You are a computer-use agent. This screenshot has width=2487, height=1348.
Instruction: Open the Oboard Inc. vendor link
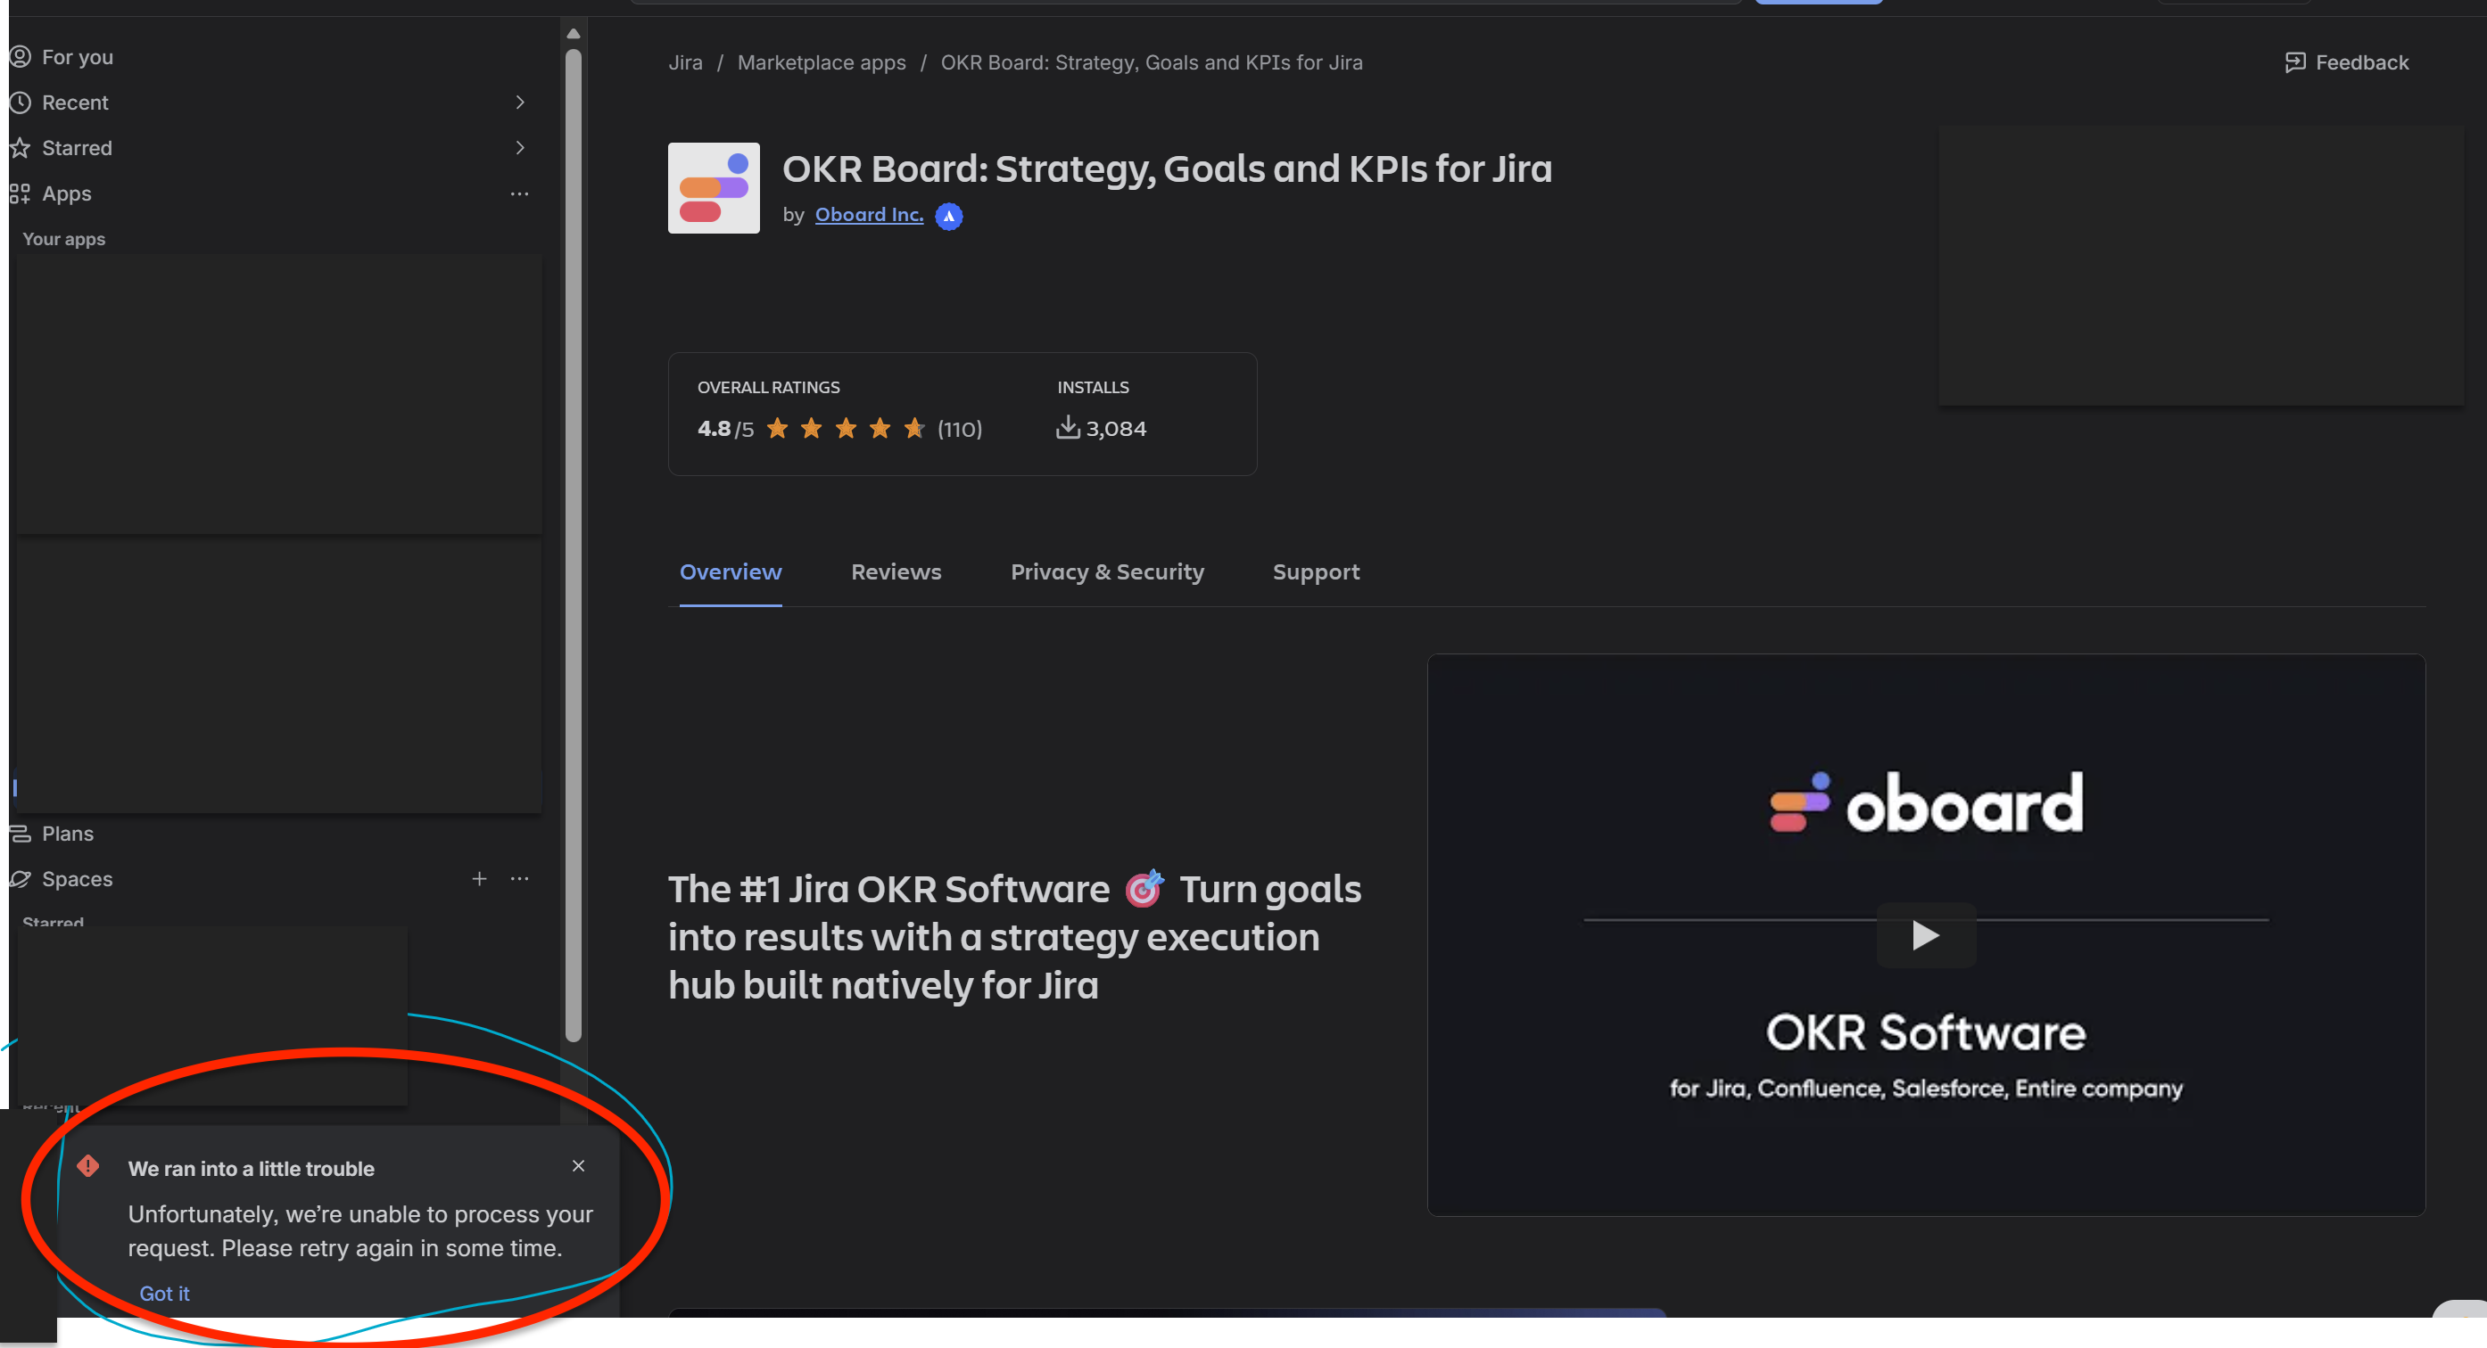pos(869,215)
